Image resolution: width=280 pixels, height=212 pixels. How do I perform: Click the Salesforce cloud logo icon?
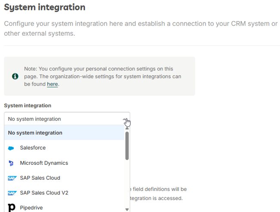click(11, 148)
